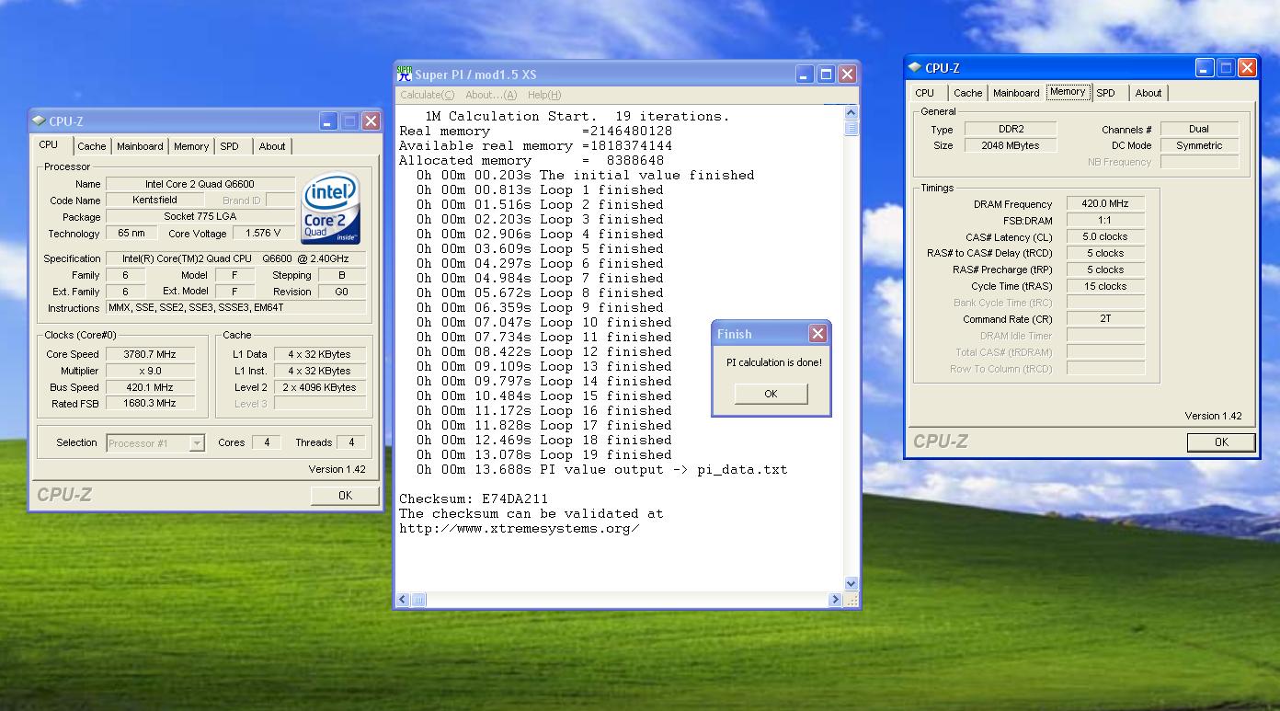Switch to Memory tab in left CPU-Z
The height and width of the screenshot is (711, 1280).
191,146
